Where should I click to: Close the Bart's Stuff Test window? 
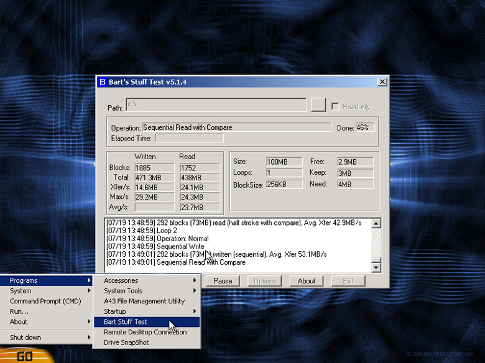point(382,82)
